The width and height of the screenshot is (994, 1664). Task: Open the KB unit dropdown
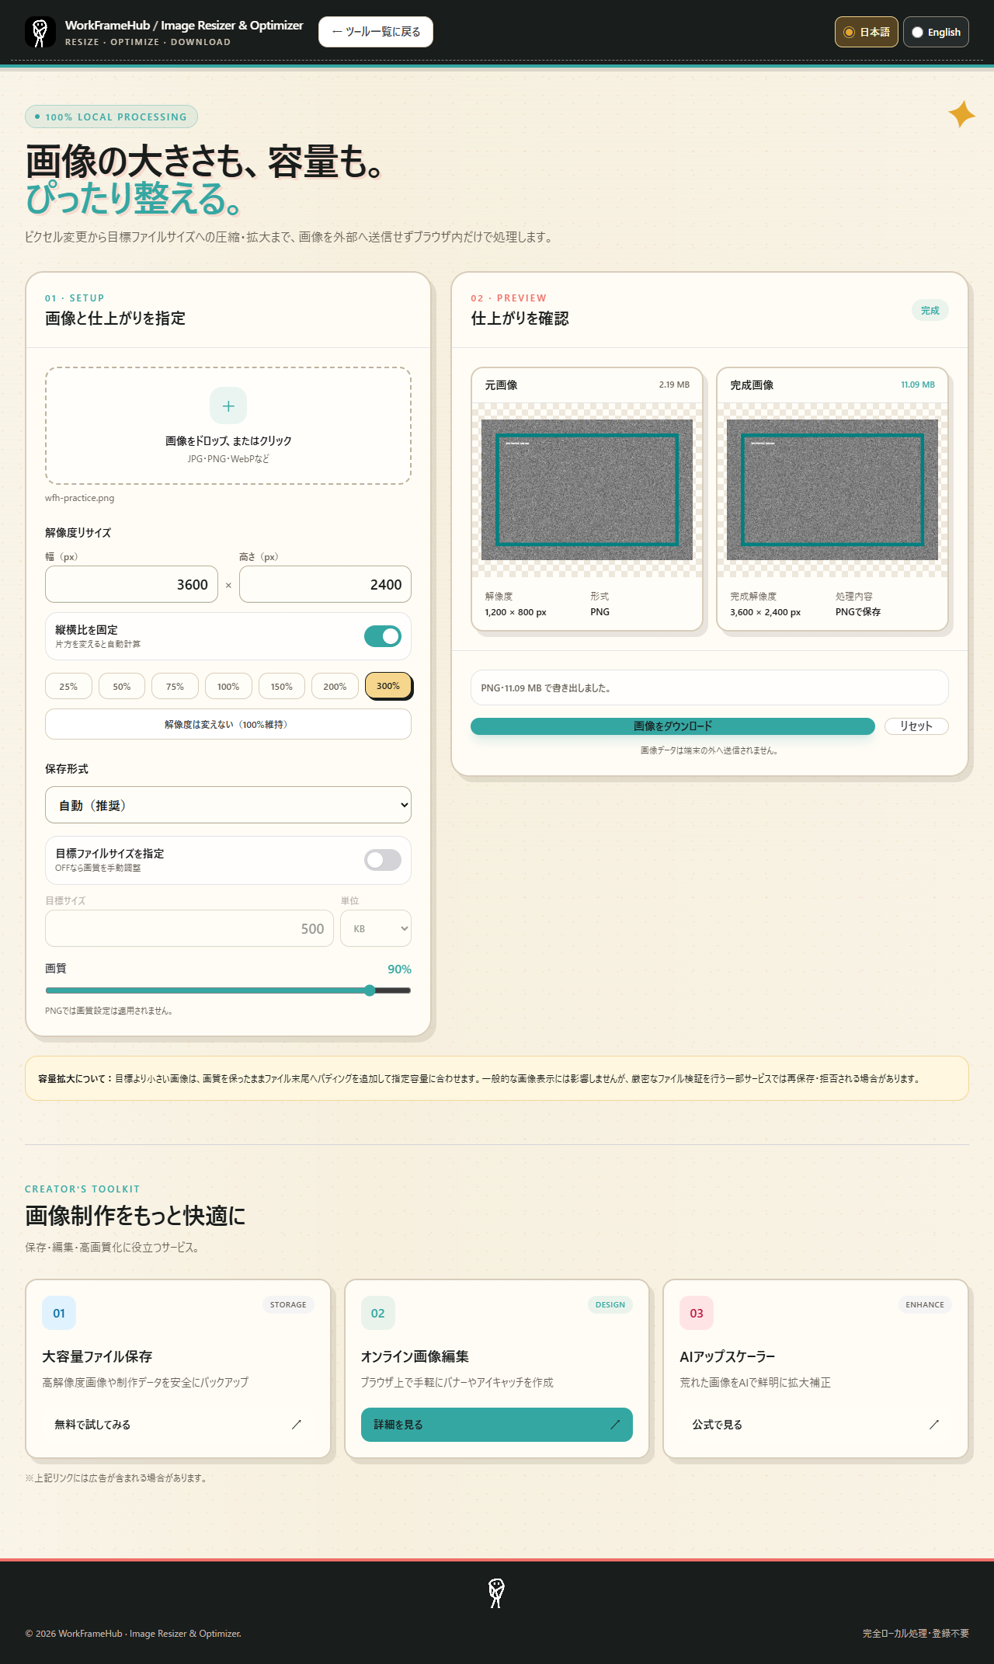click(x=376, y=928)
